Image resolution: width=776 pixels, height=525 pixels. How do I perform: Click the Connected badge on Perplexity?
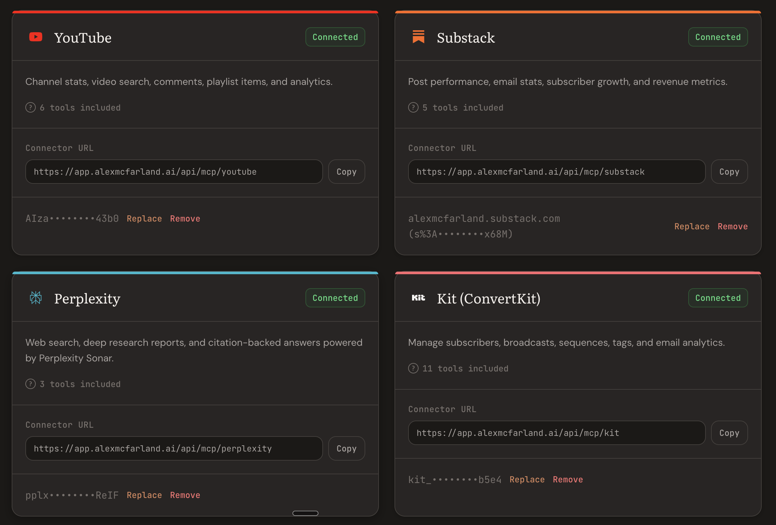point(335,298)
